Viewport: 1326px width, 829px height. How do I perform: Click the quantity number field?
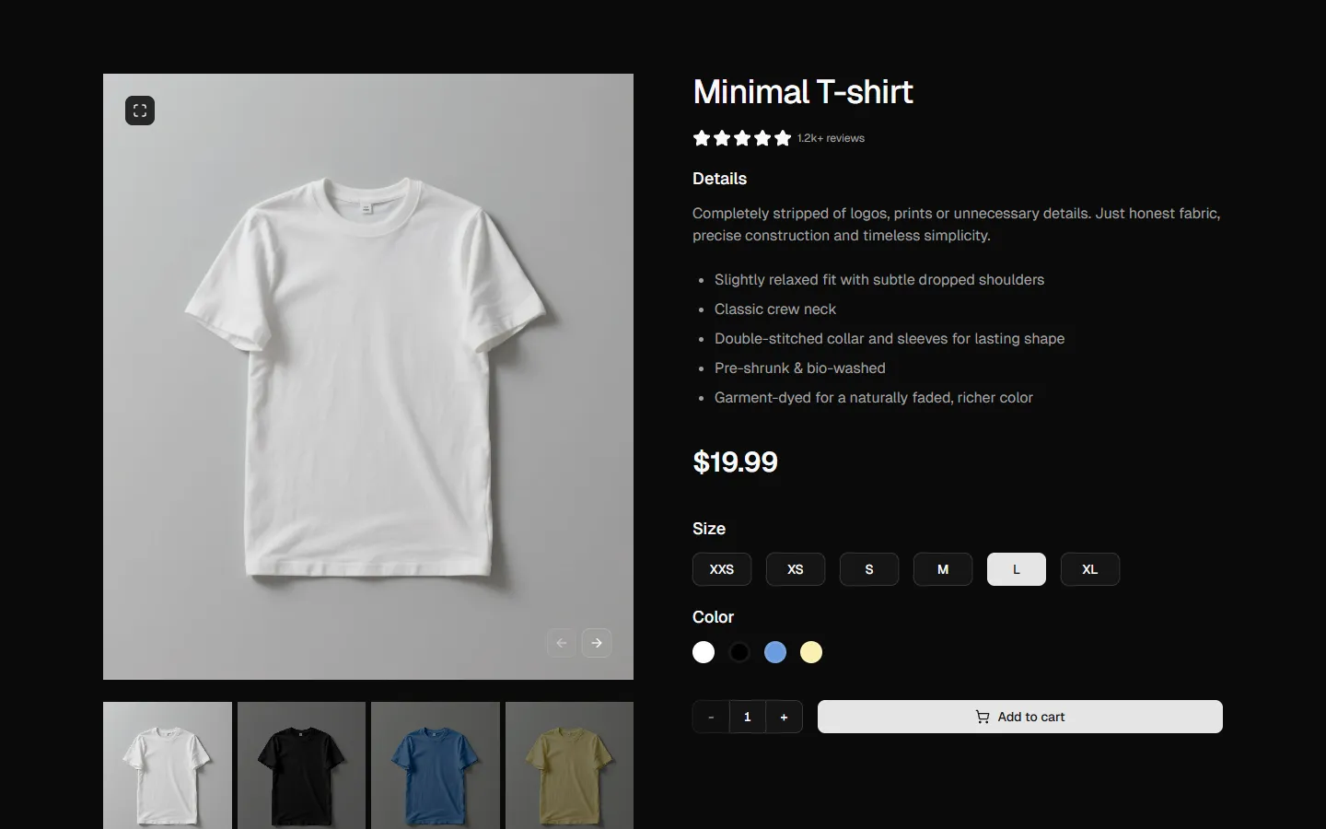pyautogui.click(x=747, y=717)
